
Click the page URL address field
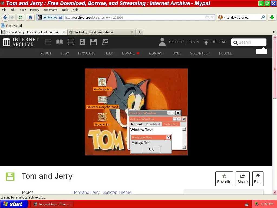134,18
